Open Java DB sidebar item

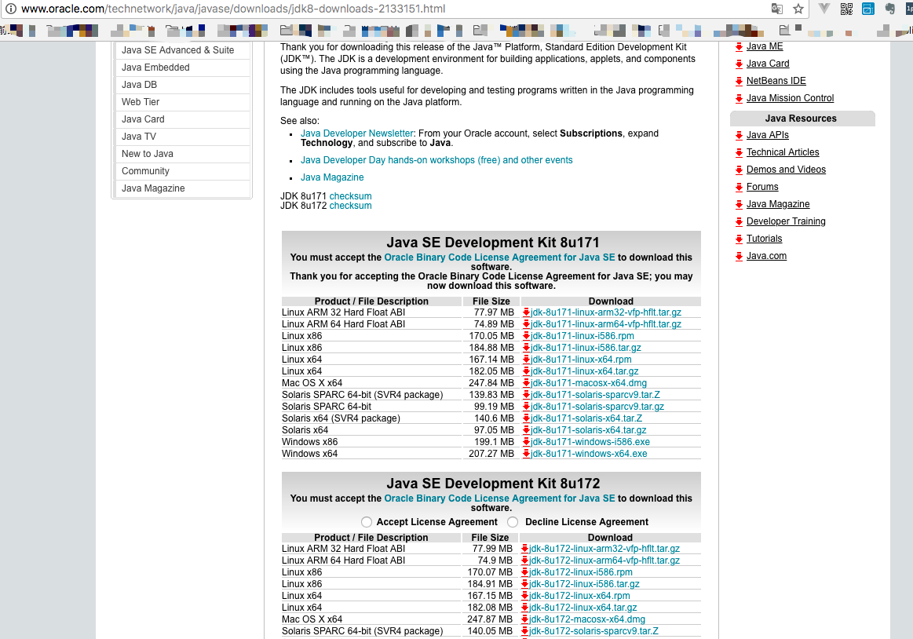[x=183, y=85]
